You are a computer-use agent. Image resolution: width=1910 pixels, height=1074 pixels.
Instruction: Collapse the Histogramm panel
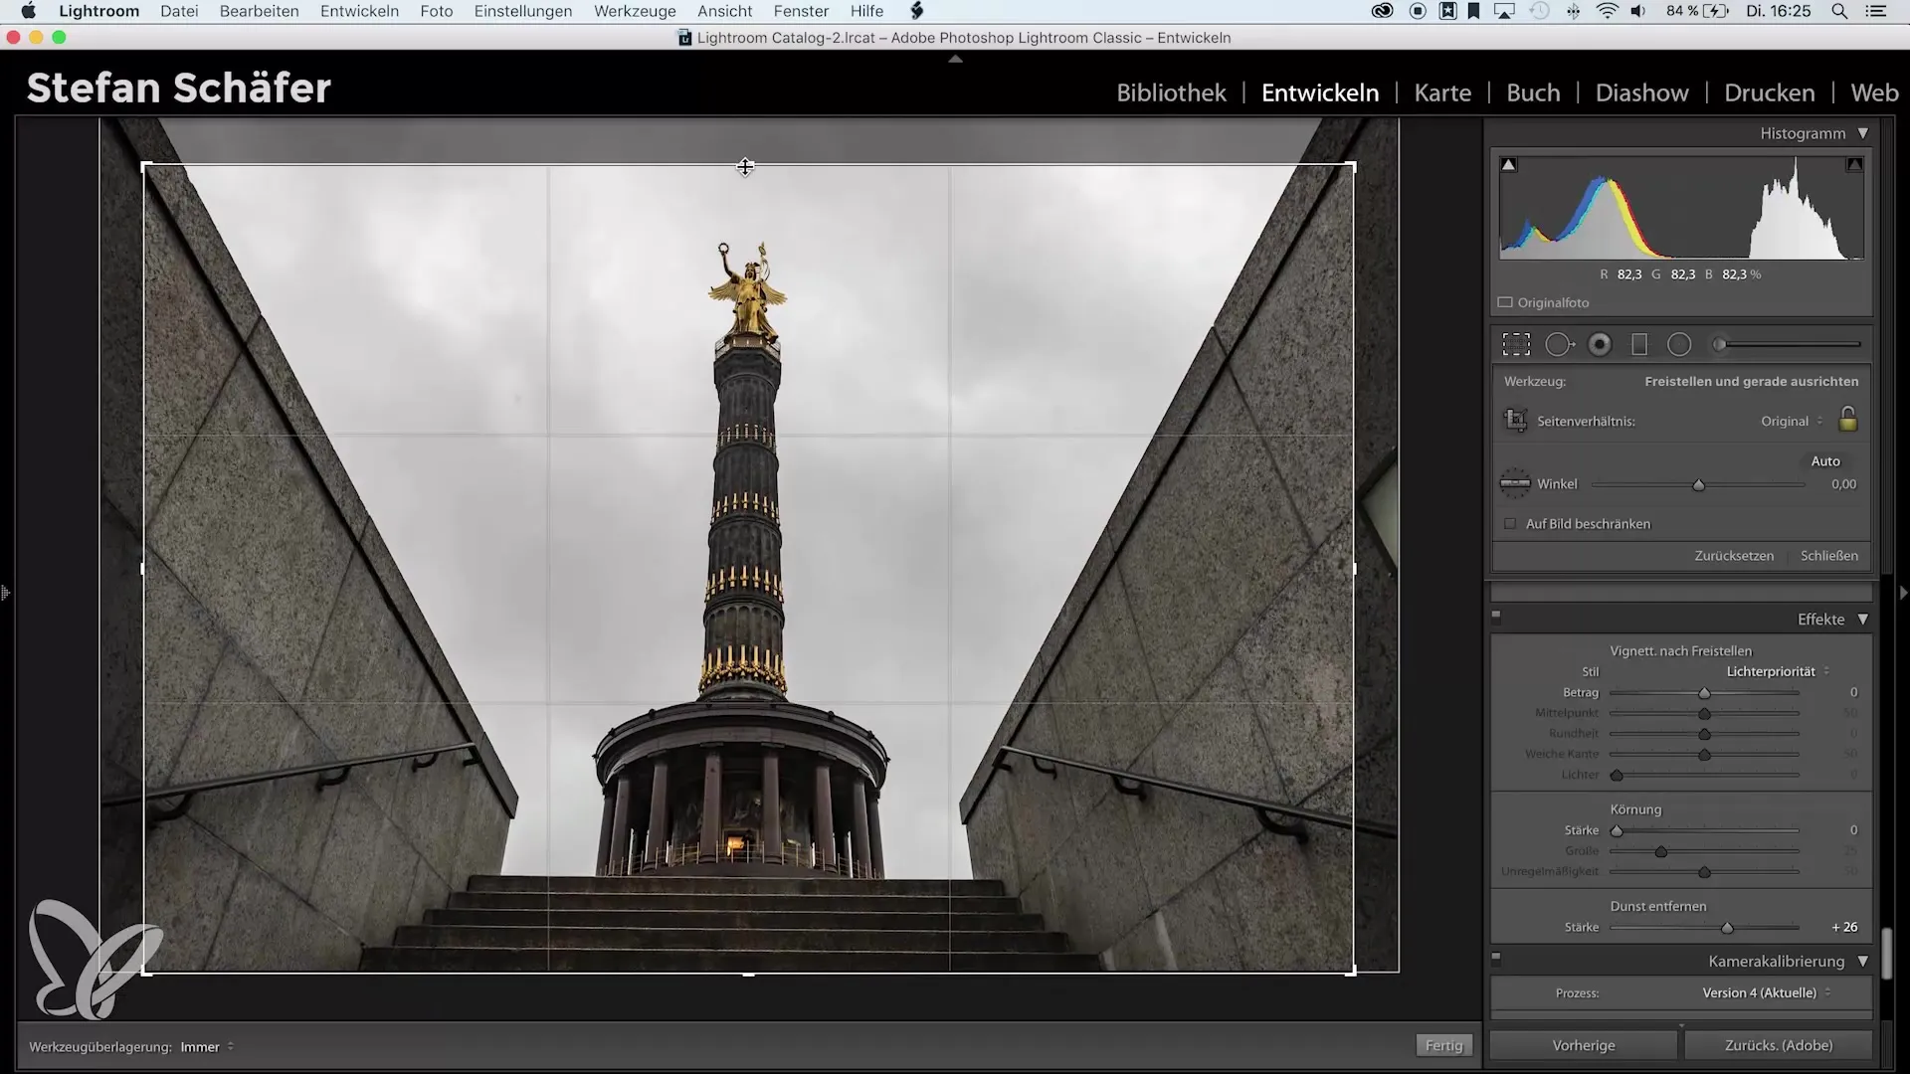tap(1862, 133)
